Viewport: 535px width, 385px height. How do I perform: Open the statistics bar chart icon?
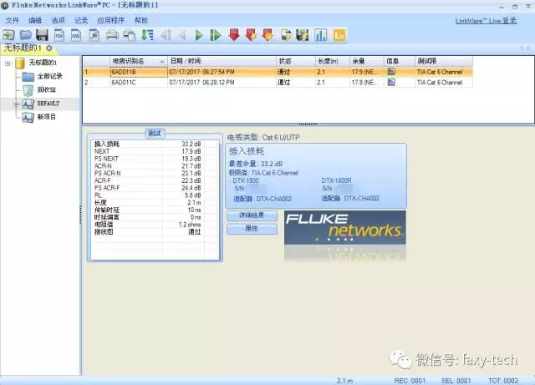(x=321, y=35)
